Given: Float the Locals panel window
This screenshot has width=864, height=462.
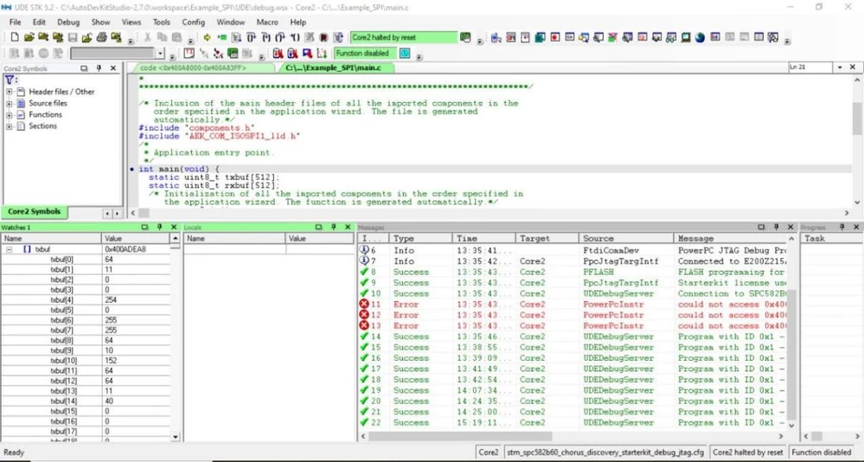Looking at the screenshot, I should (318, 228).
